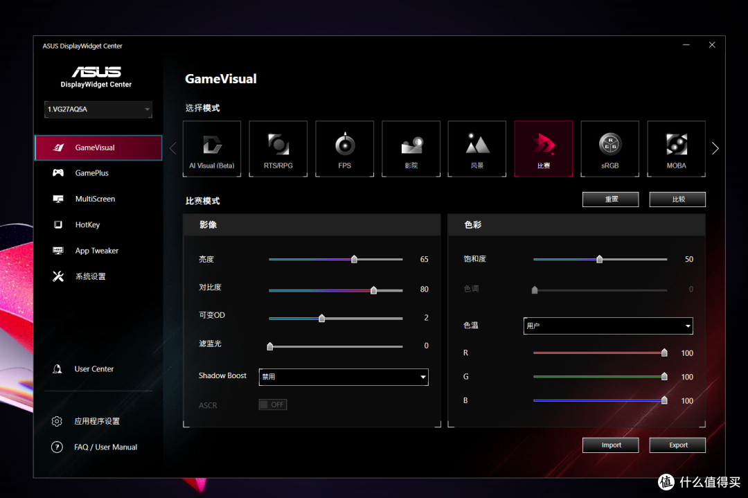Viewport: 748px width, 498px height.
Task: Open App Tweaker in the sidebar
Action: pyautogui.click(x=98, y=251)
